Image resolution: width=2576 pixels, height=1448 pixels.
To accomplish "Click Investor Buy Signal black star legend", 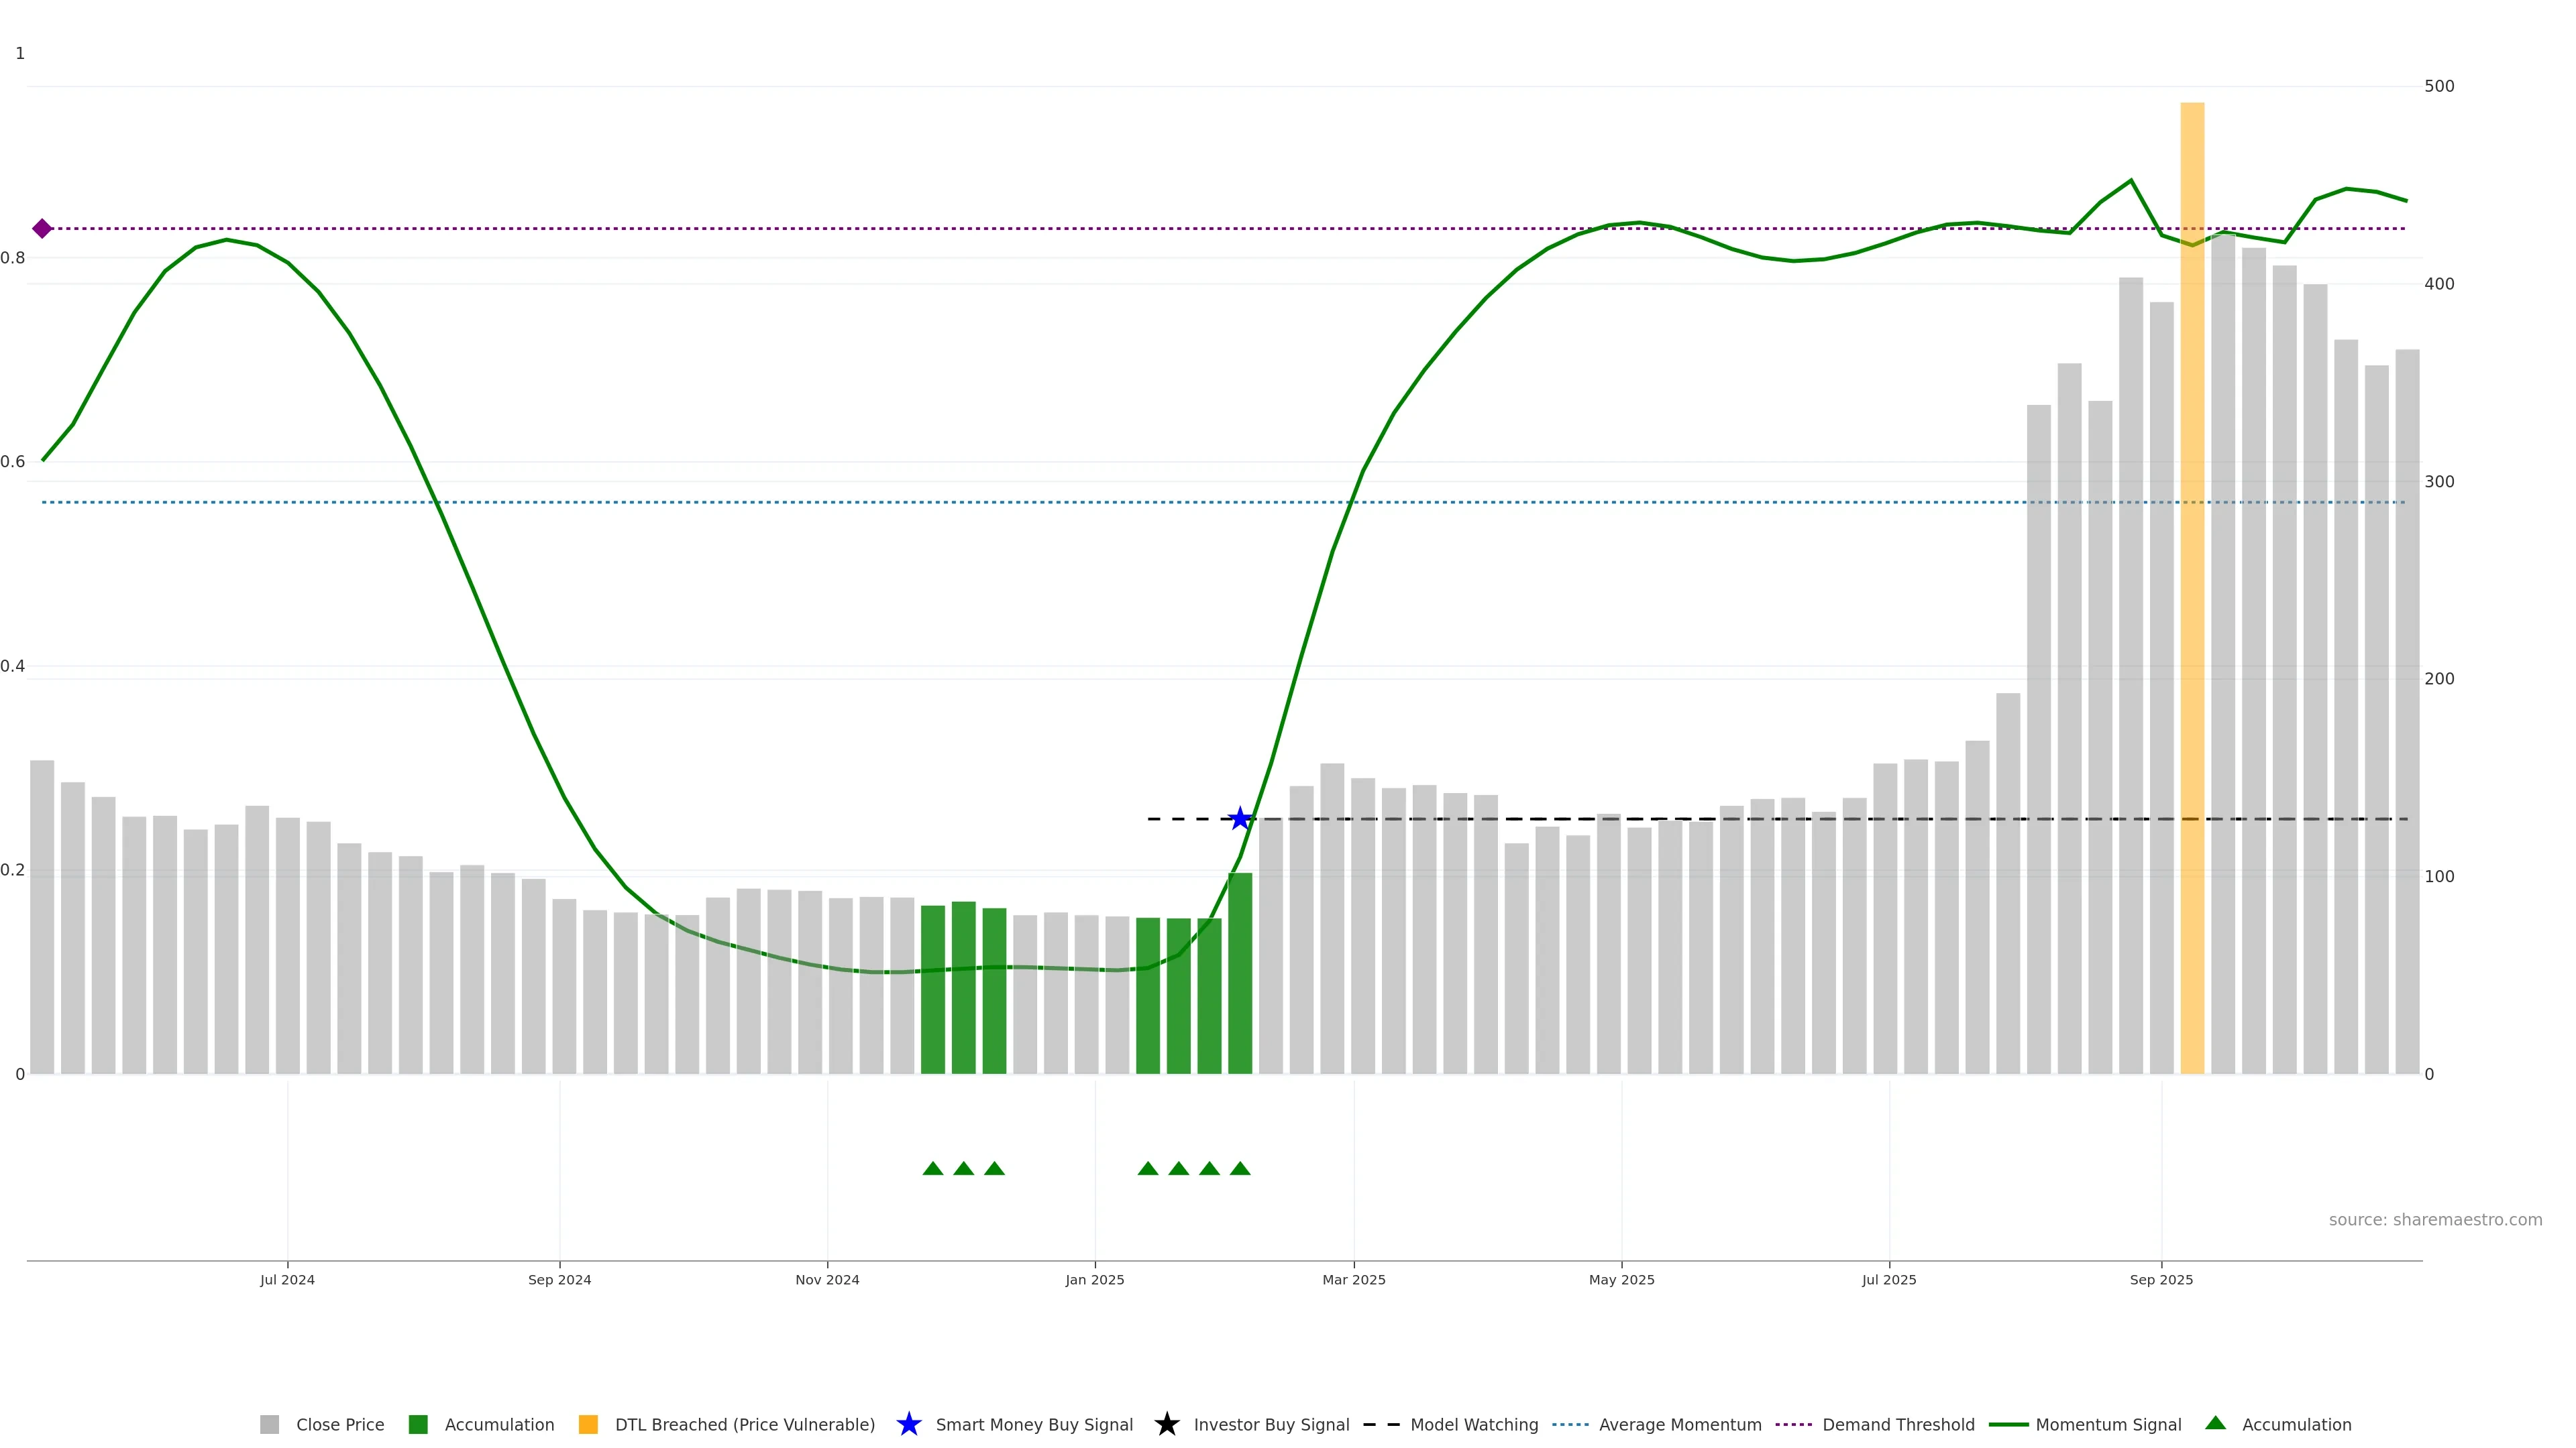I will [1167, 1425].
